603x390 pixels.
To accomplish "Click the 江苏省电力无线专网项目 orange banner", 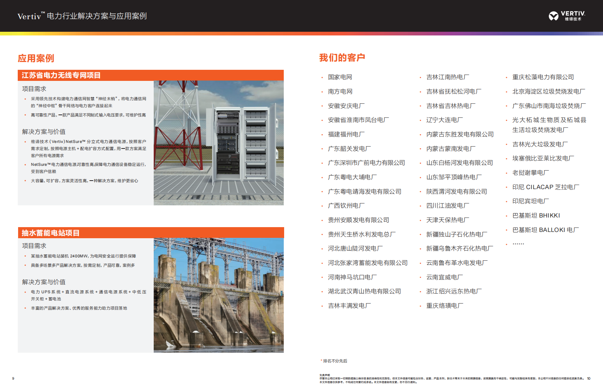I will pyautogui.click(x=150, y=75).
